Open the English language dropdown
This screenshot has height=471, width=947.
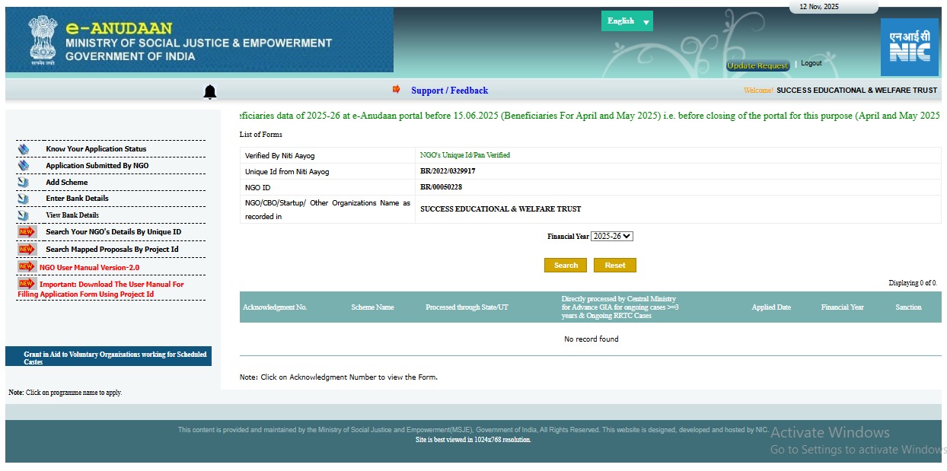[627, 21]
